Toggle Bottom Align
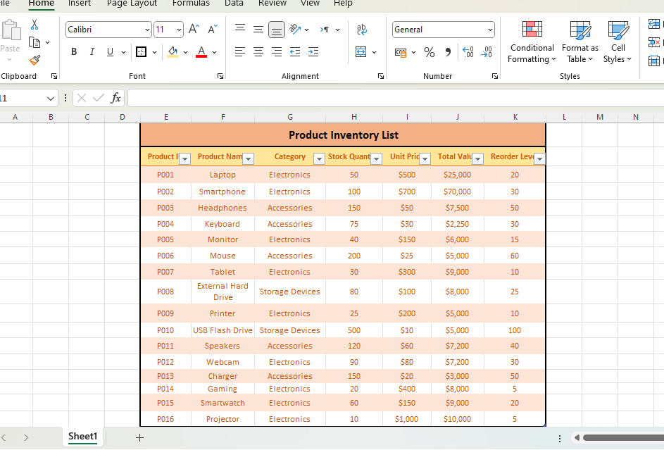The height and width of the screenshot is (450, 664). (x=277, y=29)
